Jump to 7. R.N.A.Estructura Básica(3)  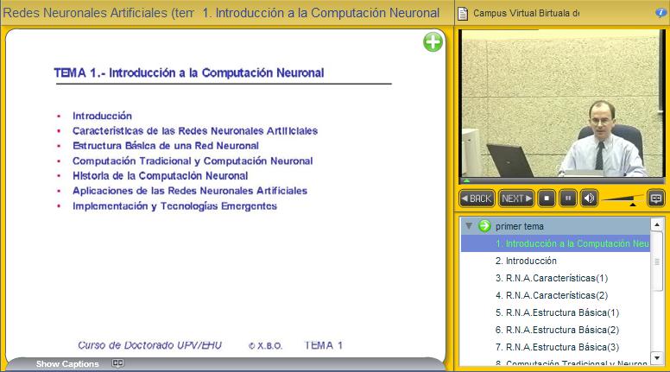[557, 347]
